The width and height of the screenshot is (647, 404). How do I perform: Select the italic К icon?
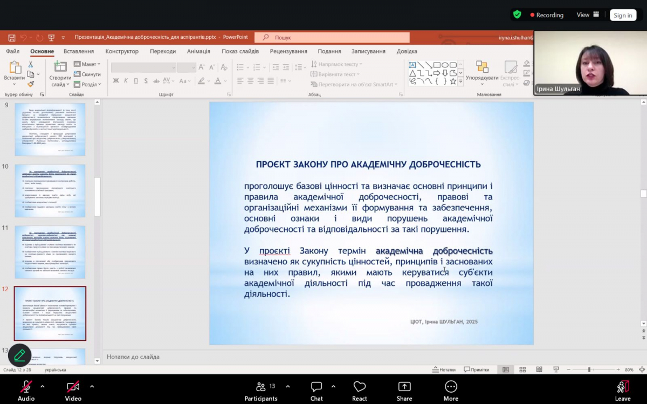pyautogui.click(x=126, y=80)
